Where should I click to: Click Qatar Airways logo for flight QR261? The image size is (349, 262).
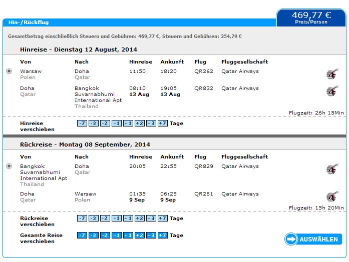click(332, 196)
